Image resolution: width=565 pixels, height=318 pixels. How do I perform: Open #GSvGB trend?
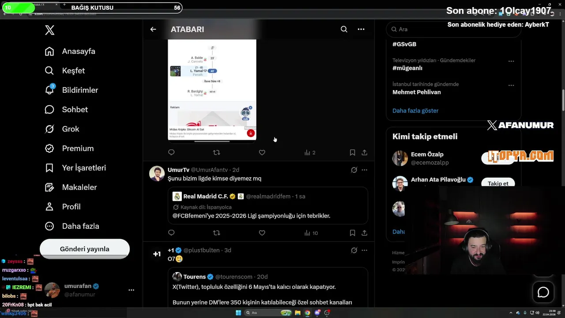point(404,44)
